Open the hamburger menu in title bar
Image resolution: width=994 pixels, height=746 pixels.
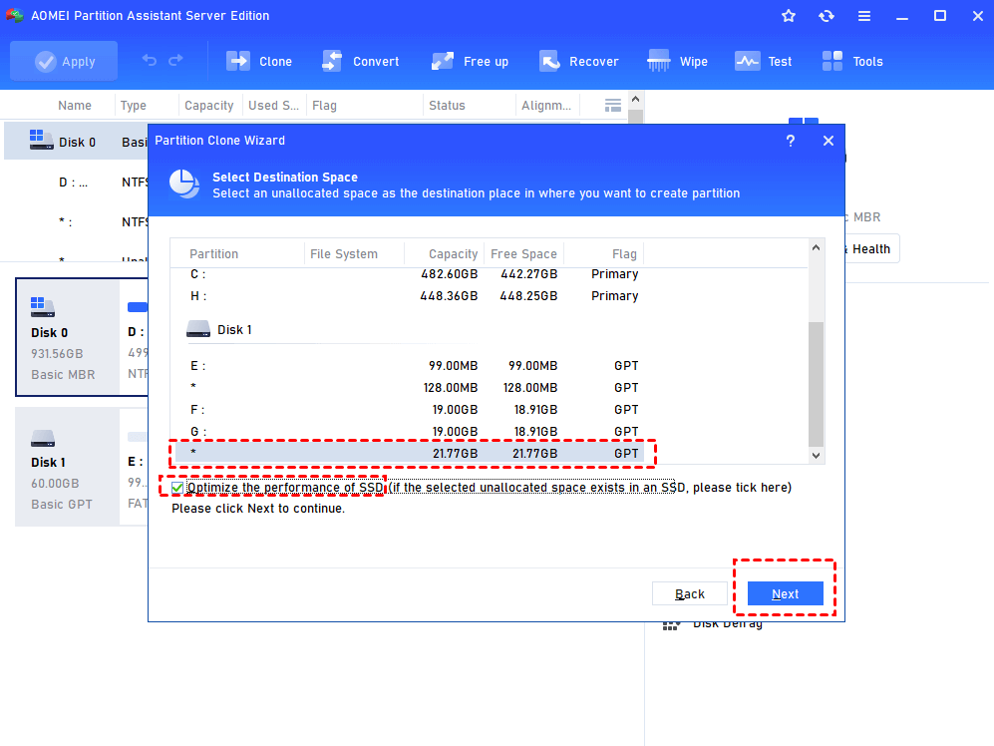click(864, 16)
